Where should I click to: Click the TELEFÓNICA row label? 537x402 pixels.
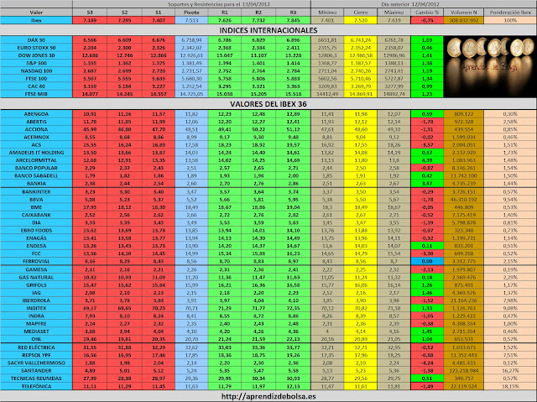pos(36,386)
